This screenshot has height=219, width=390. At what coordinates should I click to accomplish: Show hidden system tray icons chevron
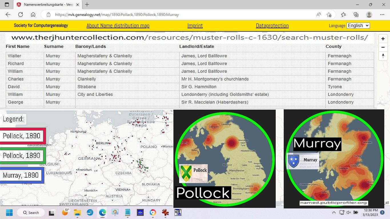tap(334, 212)
